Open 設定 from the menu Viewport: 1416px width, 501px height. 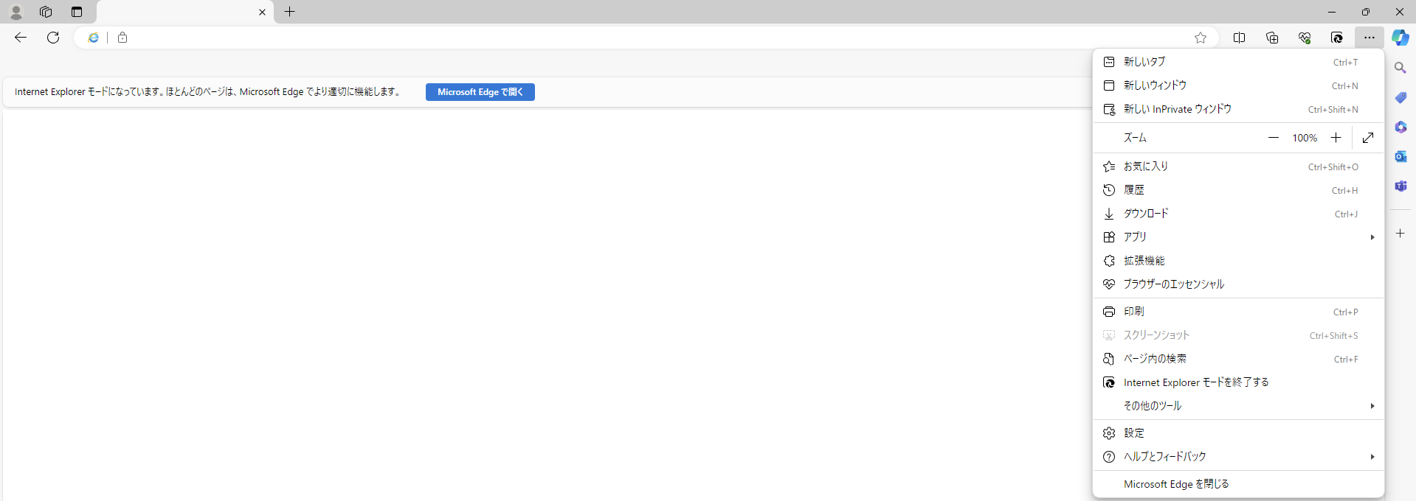click(x=1134, y=433)
